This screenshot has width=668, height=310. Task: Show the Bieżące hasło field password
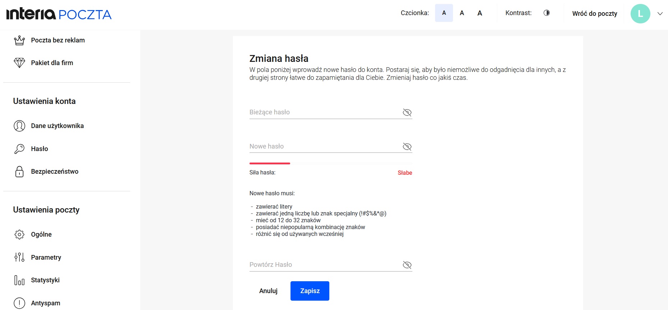[x=407, y=113]
